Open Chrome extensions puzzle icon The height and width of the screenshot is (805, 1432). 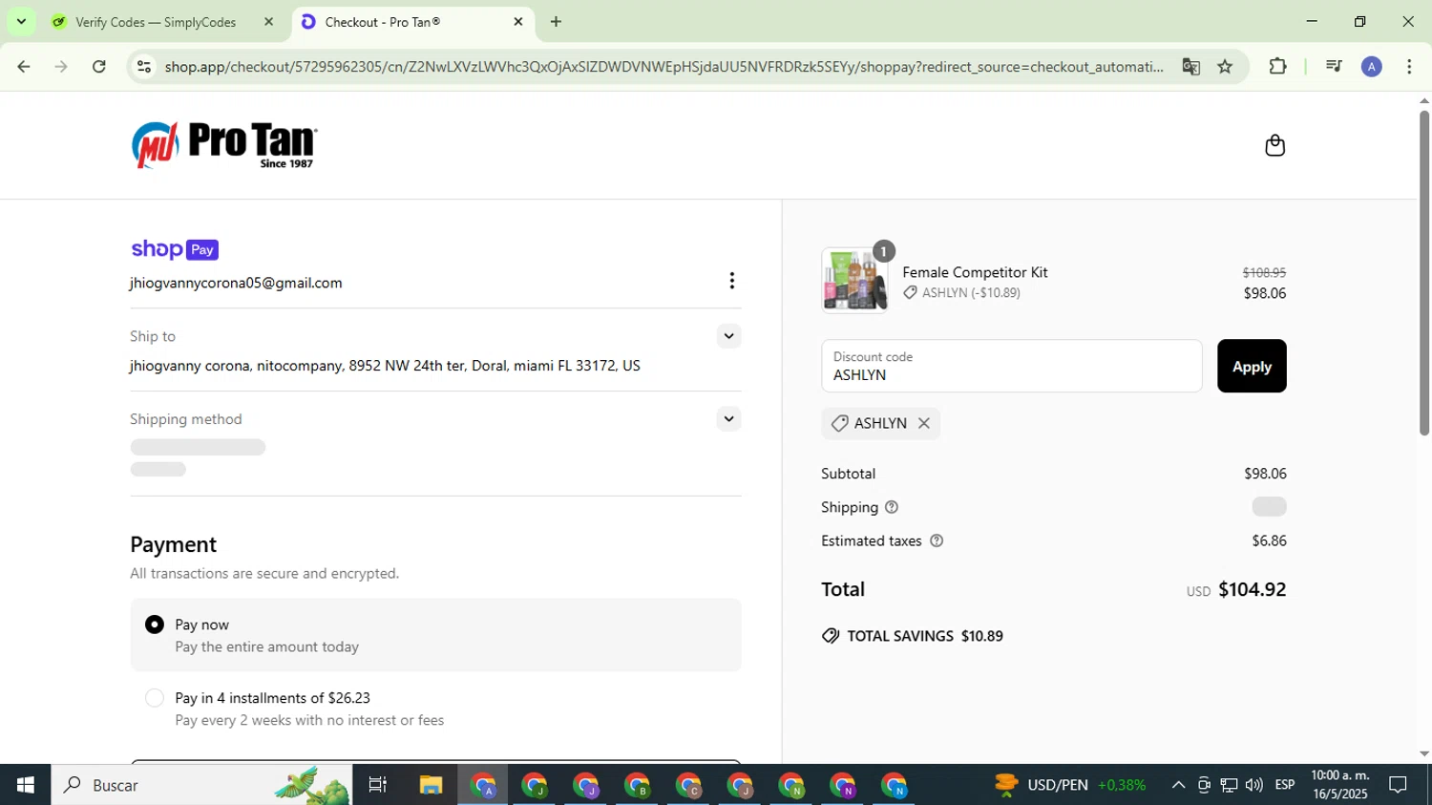1277,67
